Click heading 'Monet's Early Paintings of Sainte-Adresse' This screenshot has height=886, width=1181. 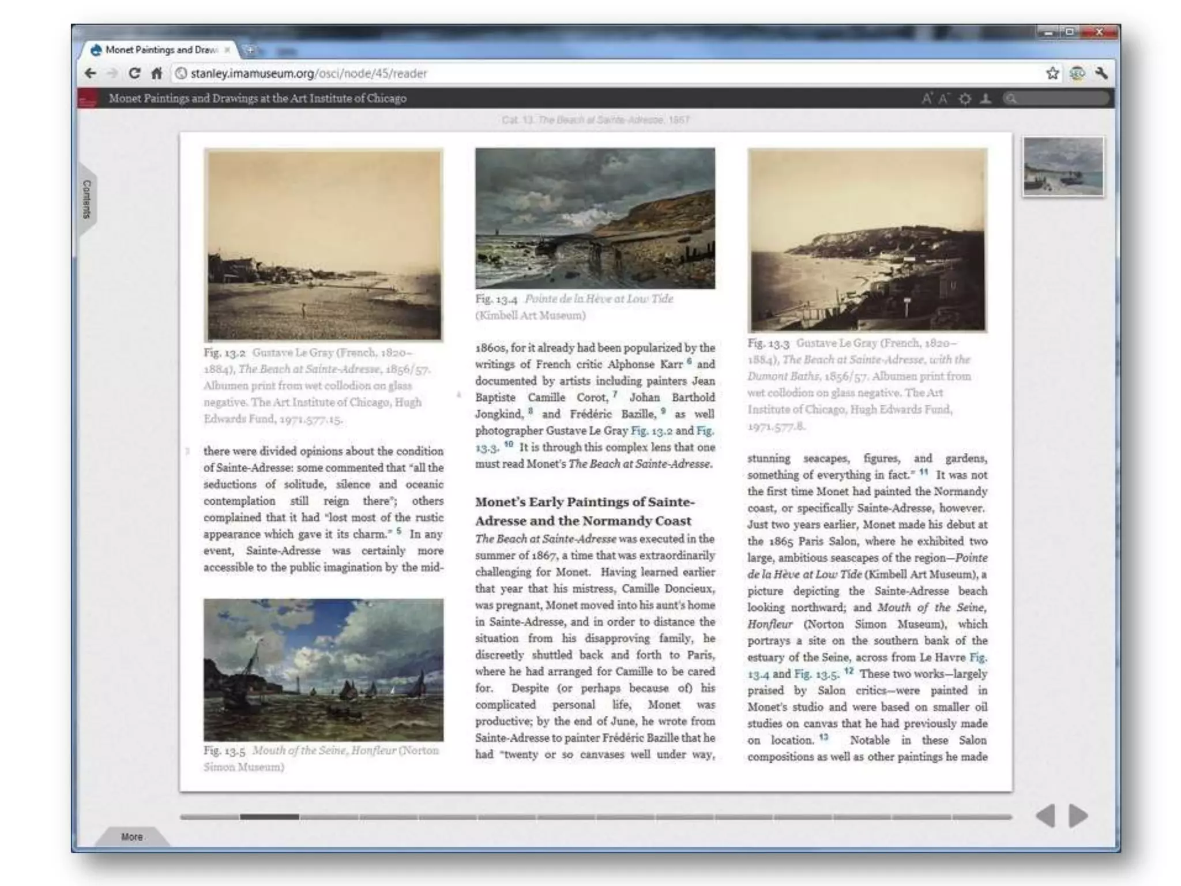[x=585, y=511]
